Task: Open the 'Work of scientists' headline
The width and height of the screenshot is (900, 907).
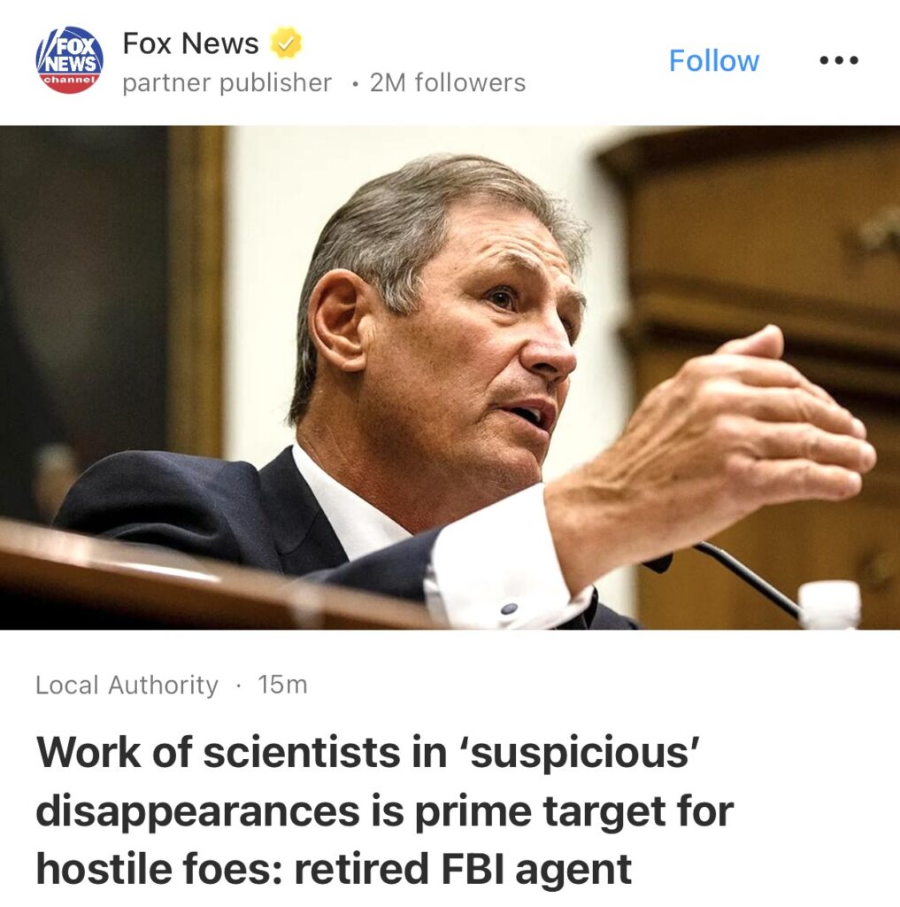Action: [385, 810]
